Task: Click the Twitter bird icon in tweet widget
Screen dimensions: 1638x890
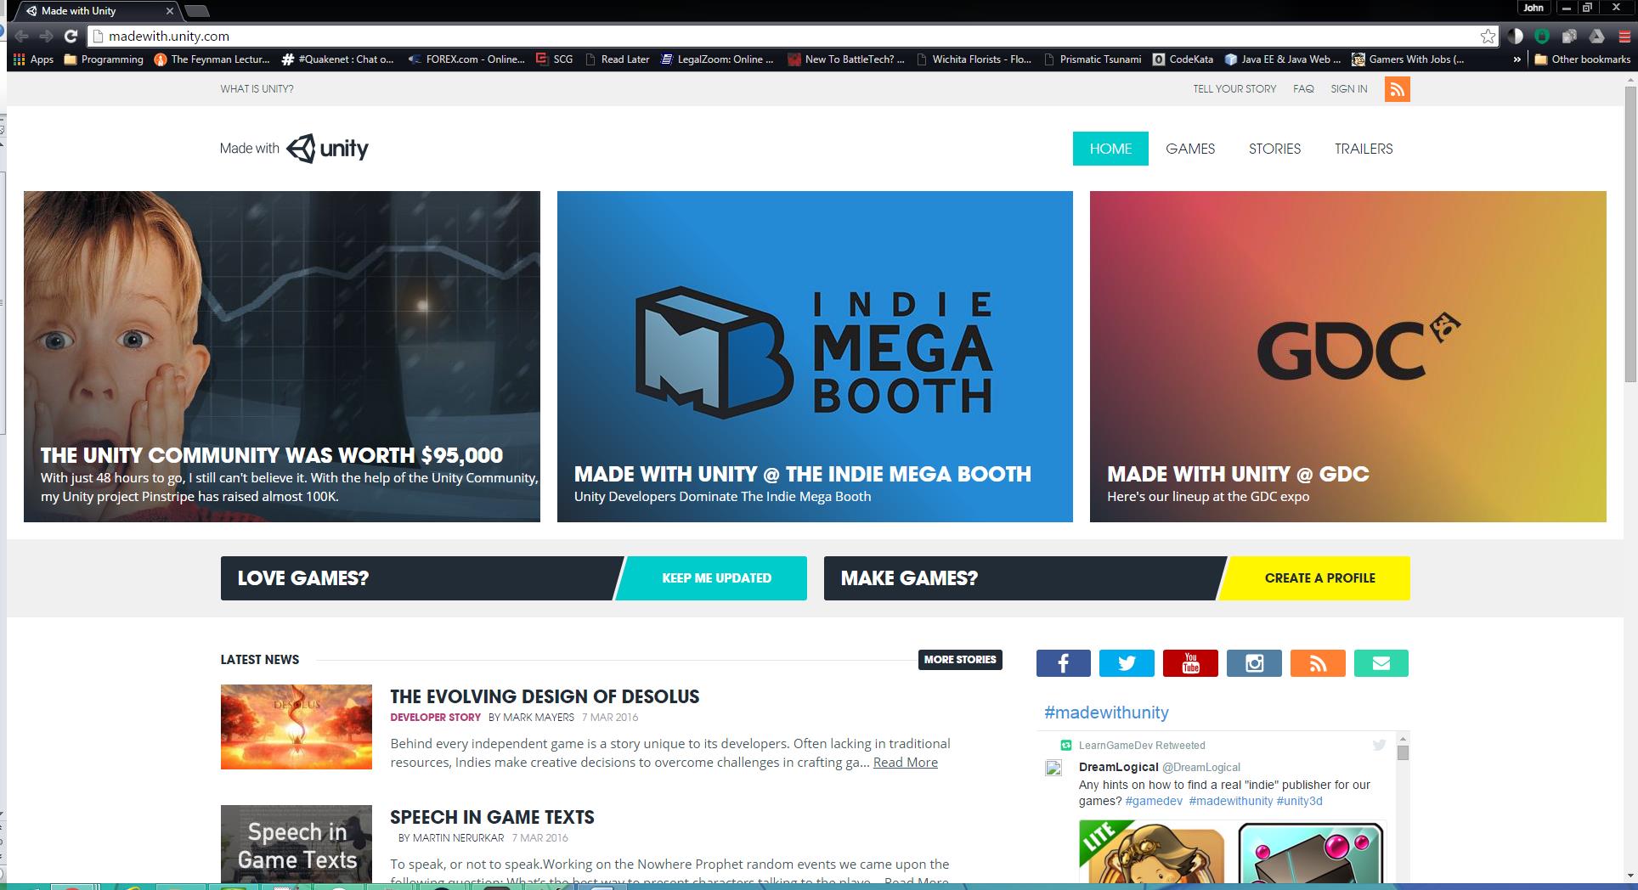Action: click(1379, 745)
